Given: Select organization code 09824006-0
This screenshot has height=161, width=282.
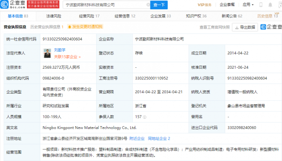Looking at the screenshot, I should [x=53, y=78].
